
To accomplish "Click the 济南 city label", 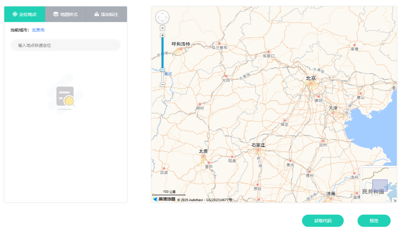I will (x=331, y=194).
